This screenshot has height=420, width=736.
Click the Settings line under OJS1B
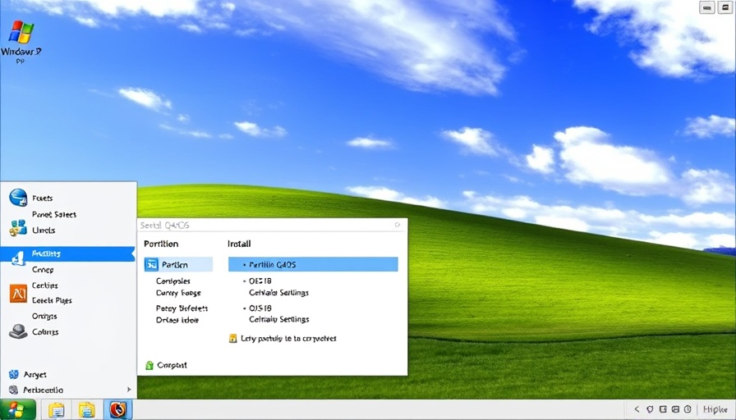[278, 319]
